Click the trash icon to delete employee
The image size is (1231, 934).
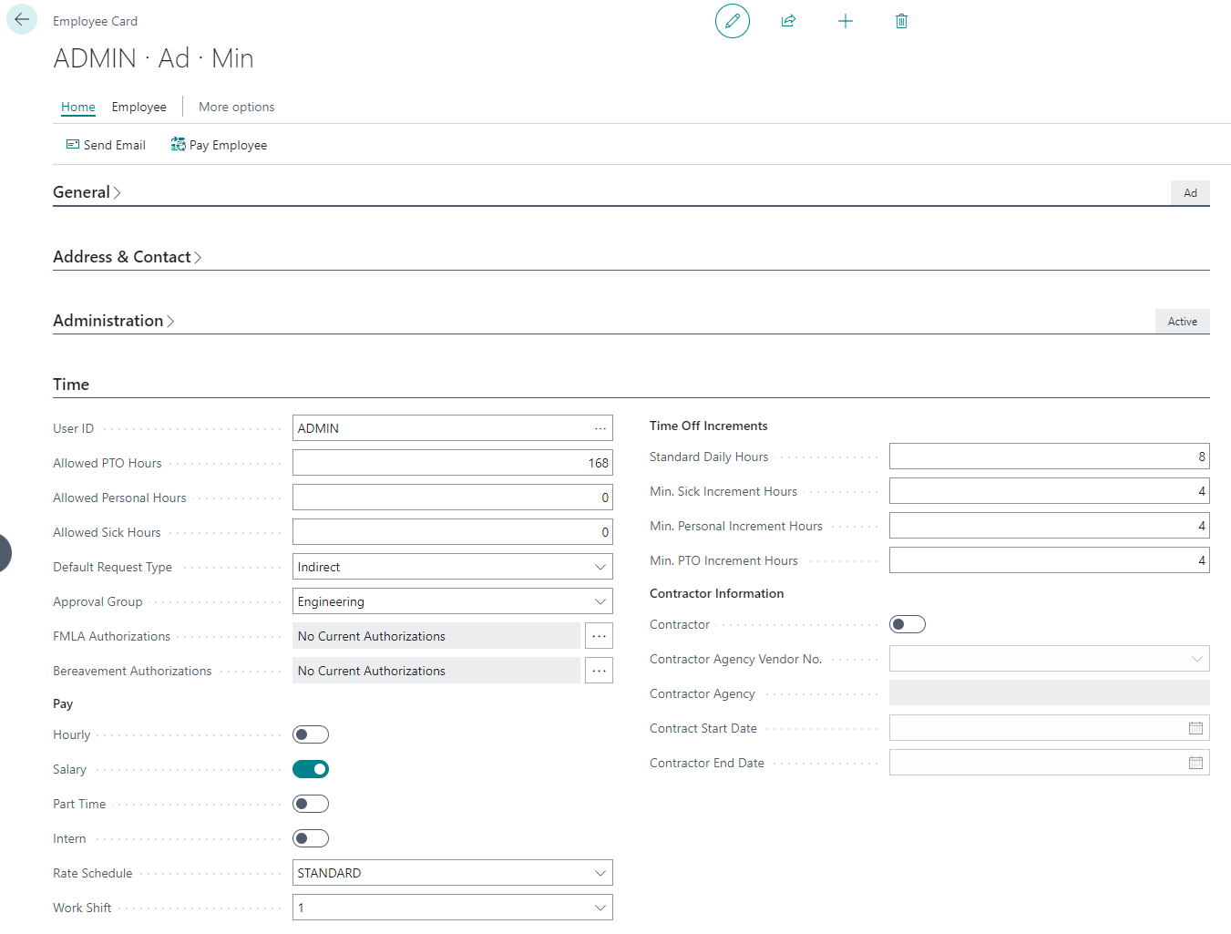point(901,21)
